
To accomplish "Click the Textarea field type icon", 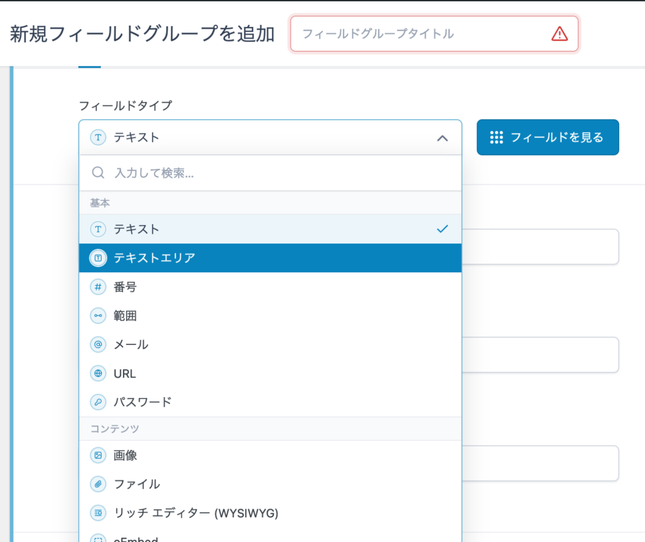I will pyautogui.click(x=98, y=258).
